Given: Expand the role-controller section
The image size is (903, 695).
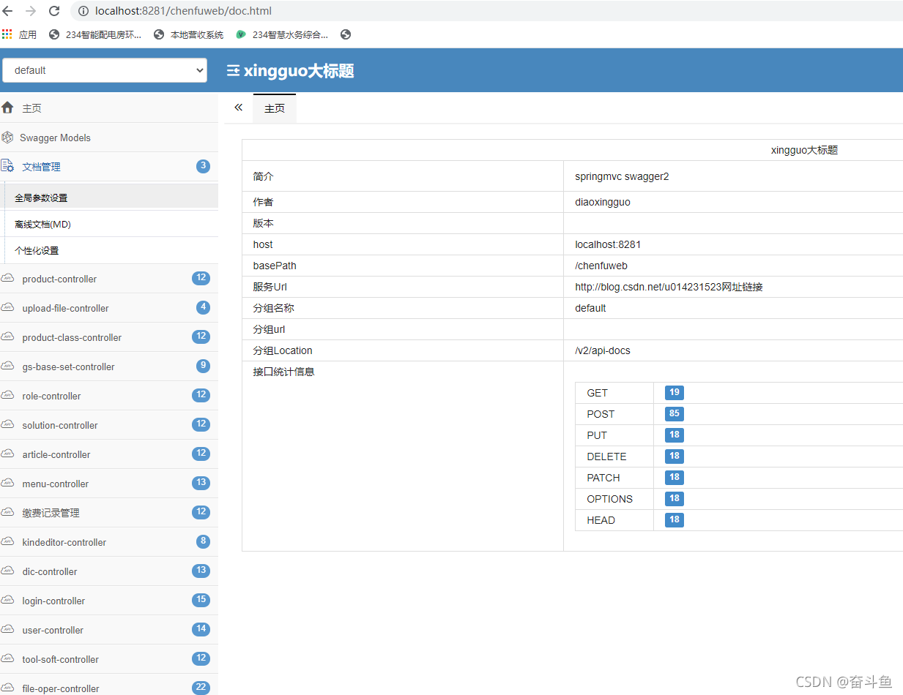Looking at the screenshot, I should (x=51, y=396).
